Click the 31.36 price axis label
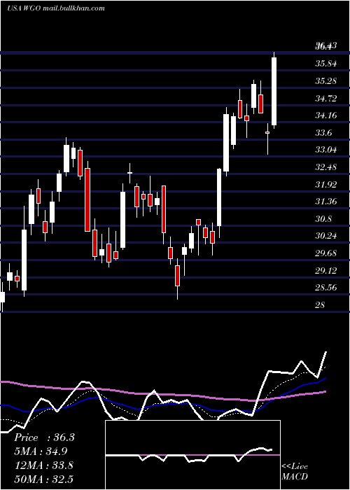This screenshot has width=350, height=490. click(326, 202)
